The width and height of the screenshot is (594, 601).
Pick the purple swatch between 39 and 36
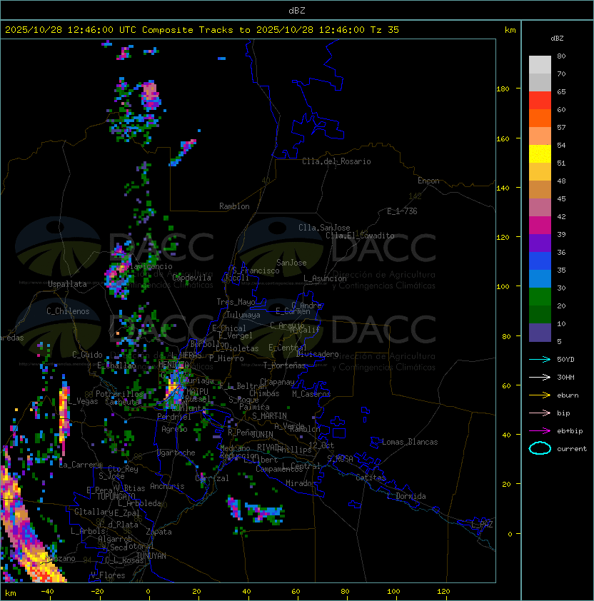540,243
